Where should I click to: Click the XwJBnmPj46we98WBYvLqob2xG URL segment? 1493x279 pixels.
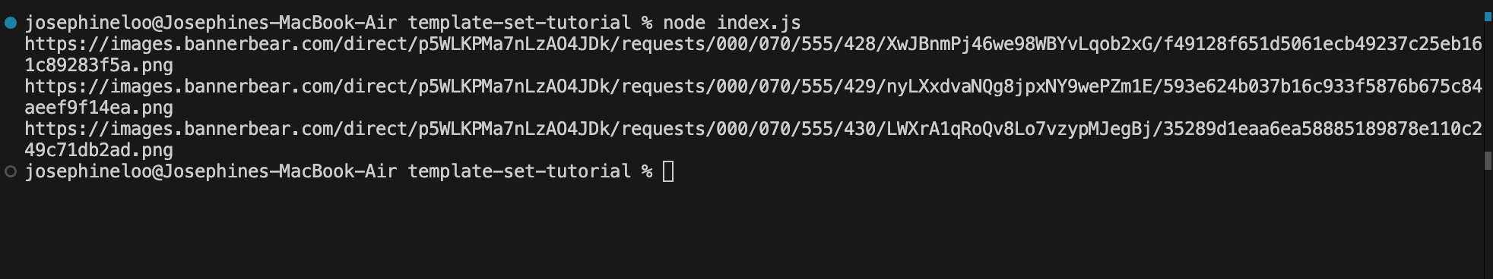[x=1019, y=44]
